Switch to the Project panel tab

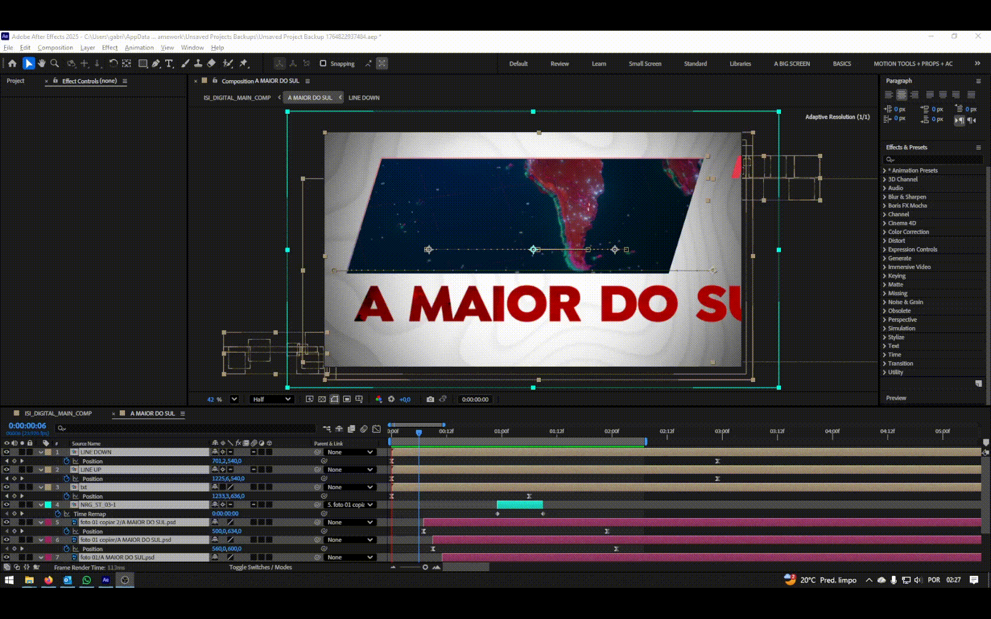[15, 81]
